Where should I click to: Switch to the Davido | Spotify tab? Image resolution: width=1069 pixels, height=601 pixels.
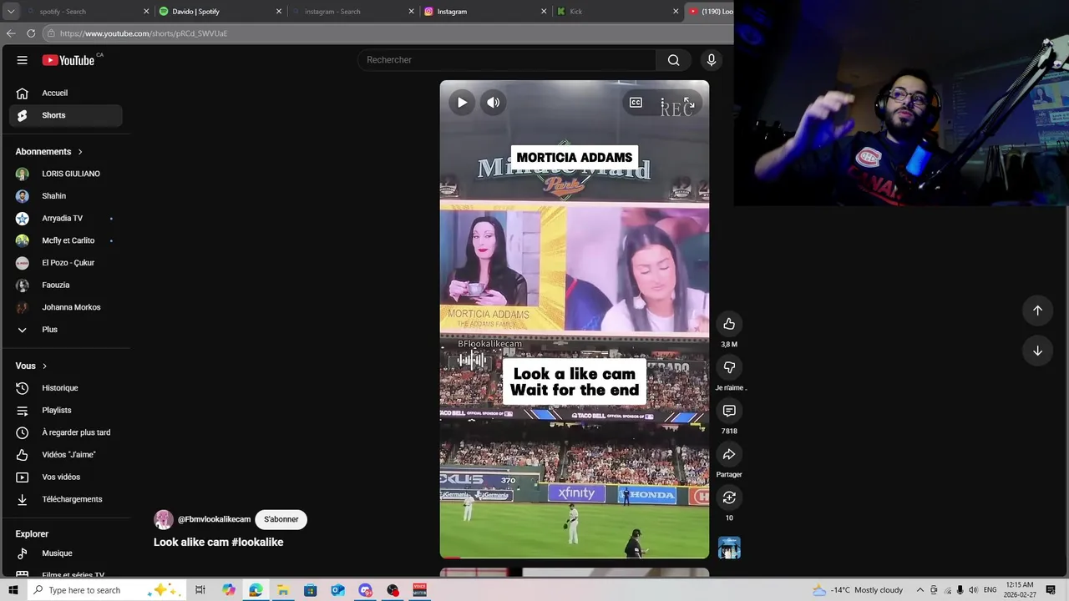220,12
